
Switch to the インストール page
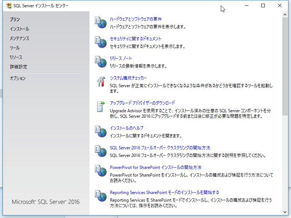point(20,29)
